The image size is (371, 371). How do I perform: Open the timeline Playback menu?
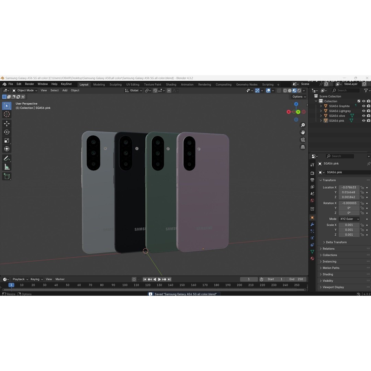(20, 279)
